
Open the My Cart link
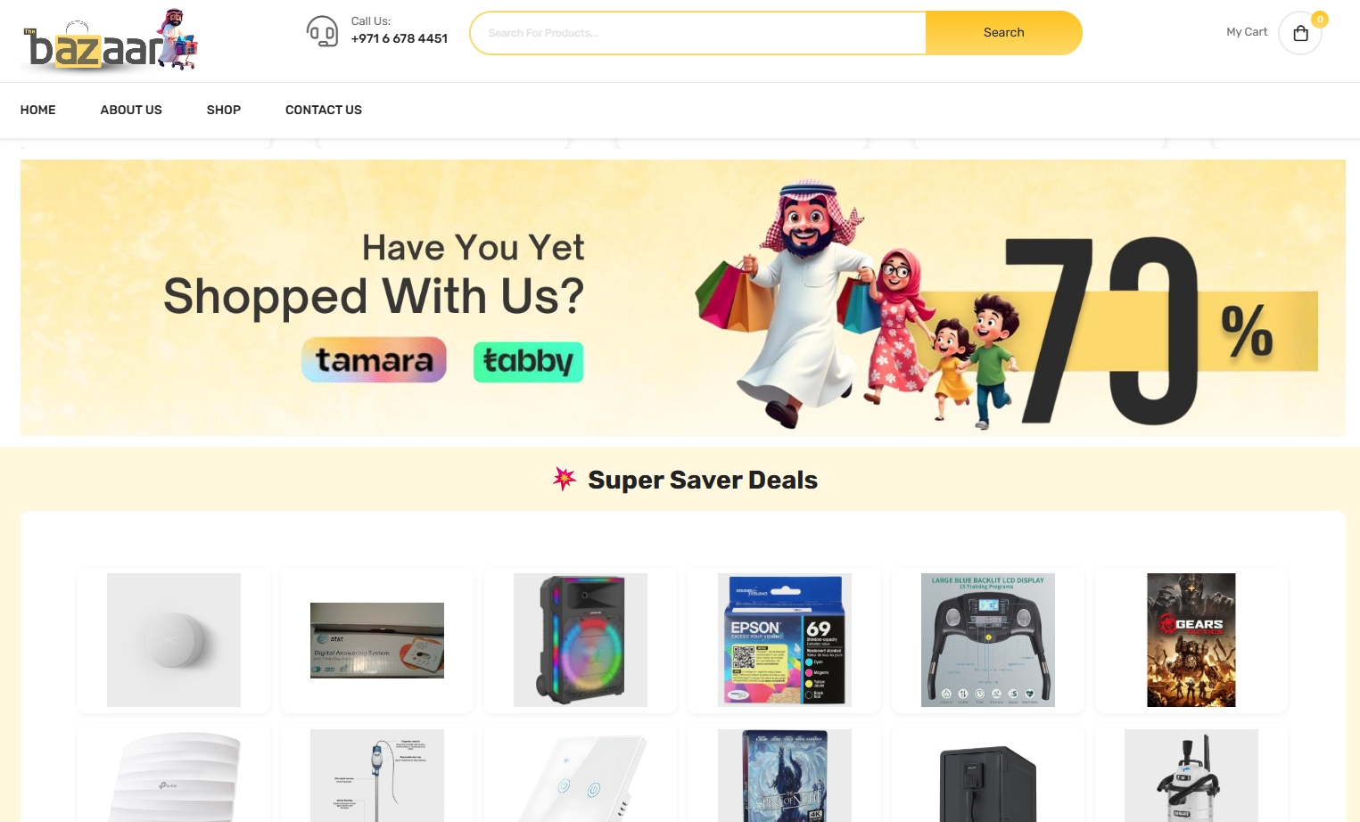click(x=1247, y=32)
